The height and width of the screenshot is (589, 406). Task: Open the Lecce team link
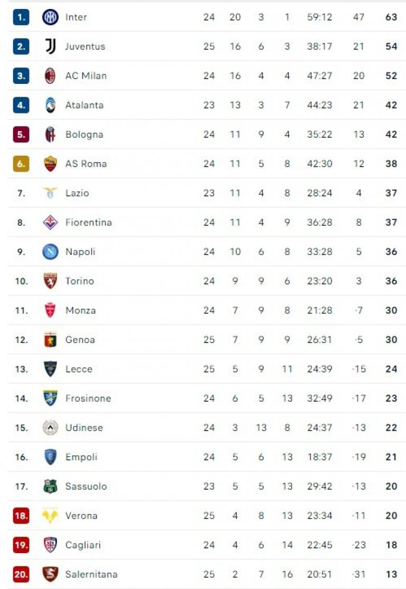79,369
